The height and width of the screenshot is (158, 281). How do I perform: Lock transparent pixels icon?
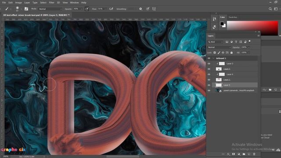[215, 53]
